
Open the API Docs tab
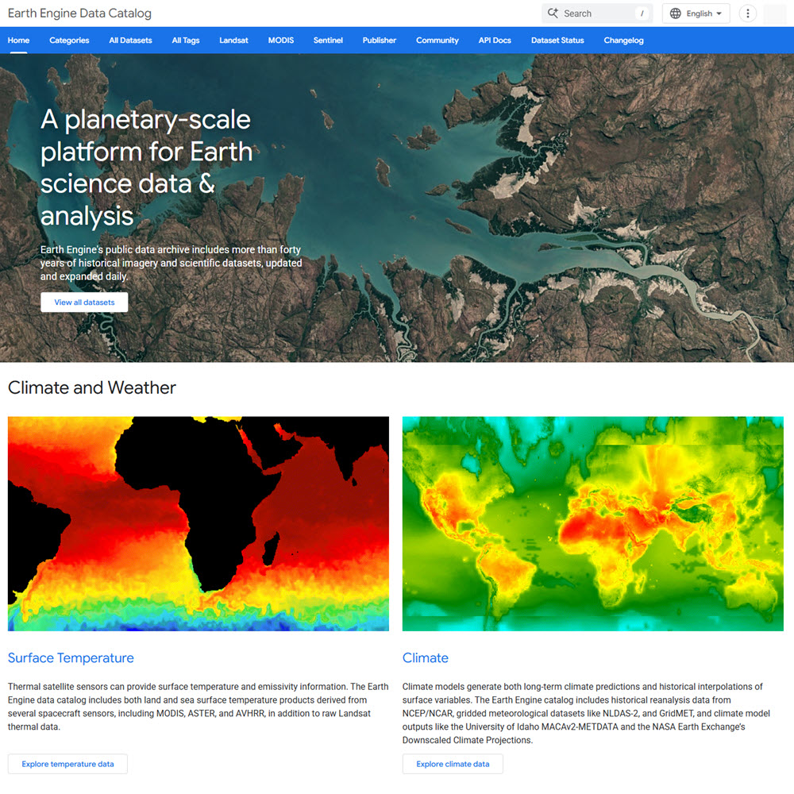[495, 40]
